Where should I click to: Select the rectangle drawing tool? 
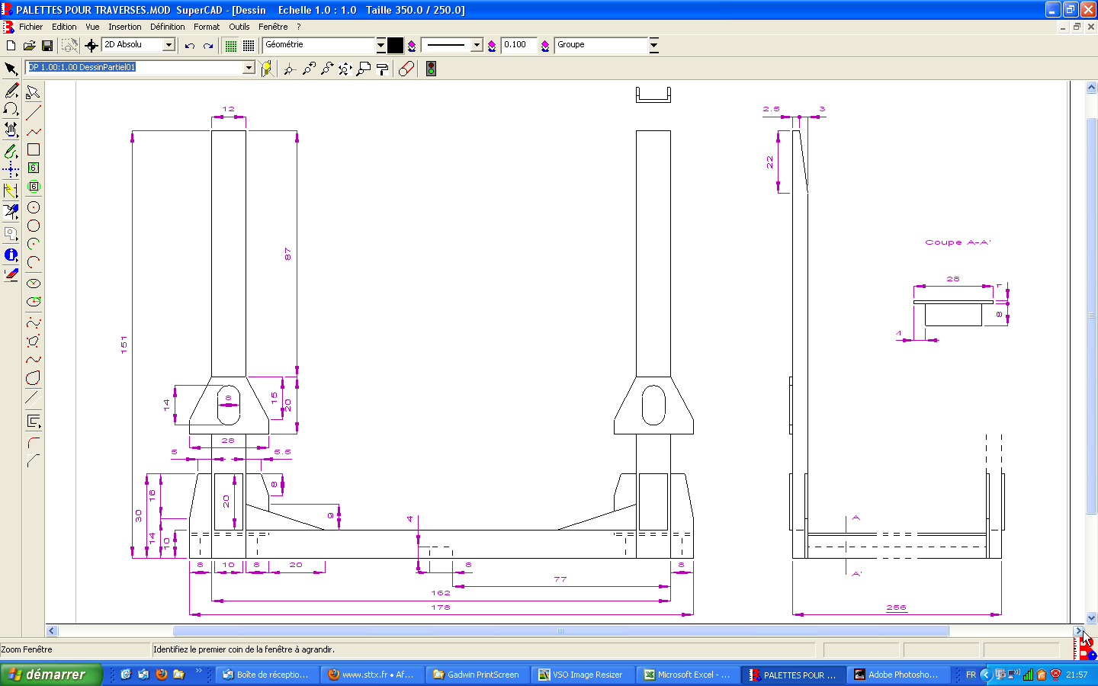coord(34,150)
